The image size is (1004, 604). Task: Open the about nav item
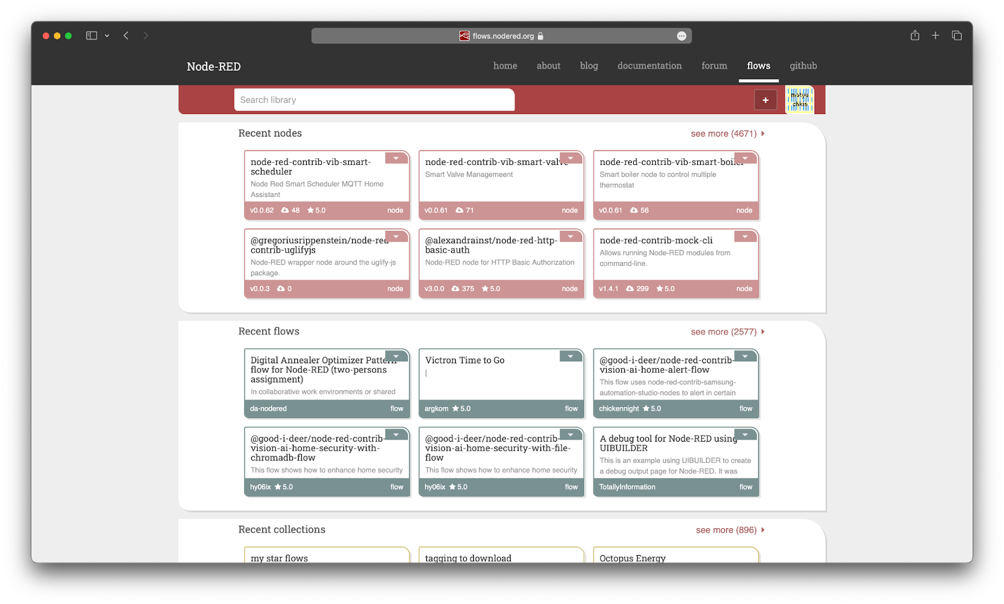click(548, 66)
